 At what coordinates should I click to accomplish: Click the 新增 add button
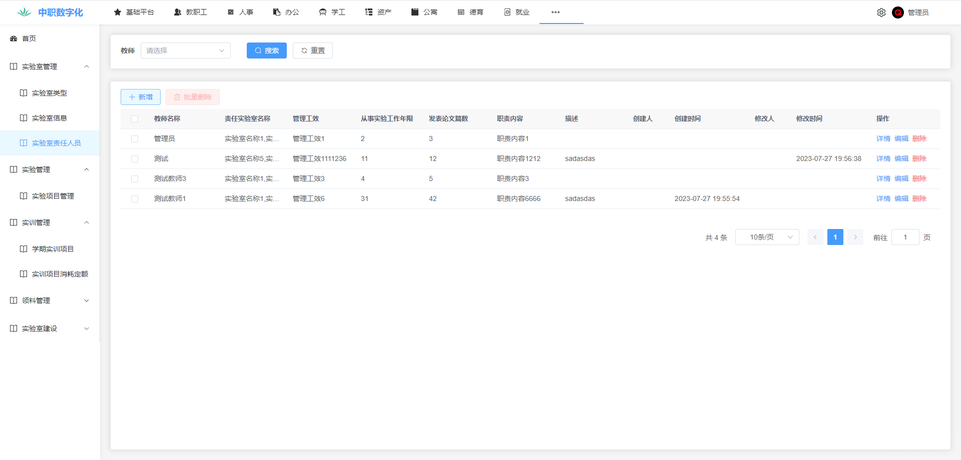tap(141, 97)
